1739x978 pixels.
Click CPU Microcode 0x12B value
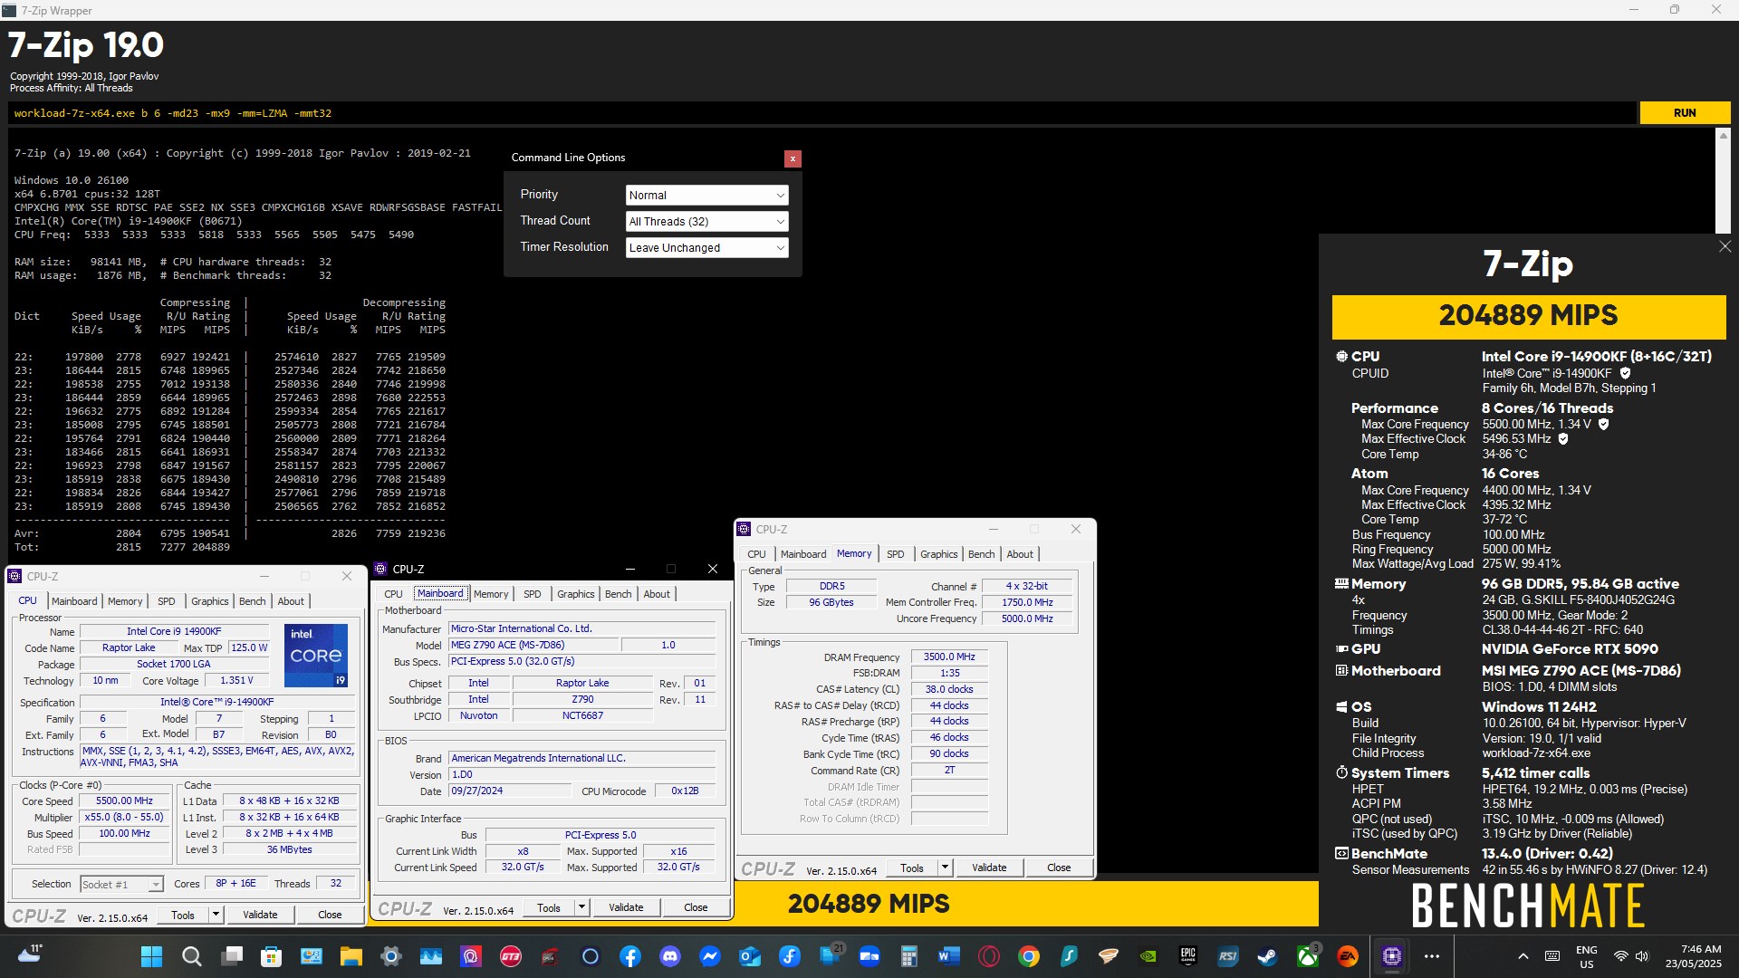click(685, 791)
